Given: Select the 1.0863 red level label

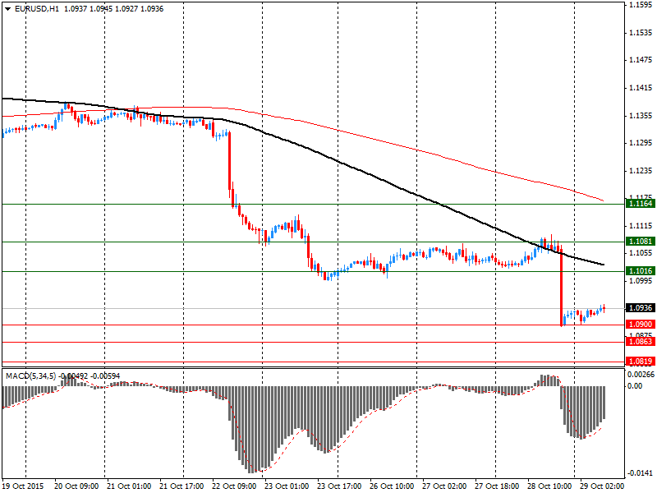Looking at the screenshot, I should point(641,341).
